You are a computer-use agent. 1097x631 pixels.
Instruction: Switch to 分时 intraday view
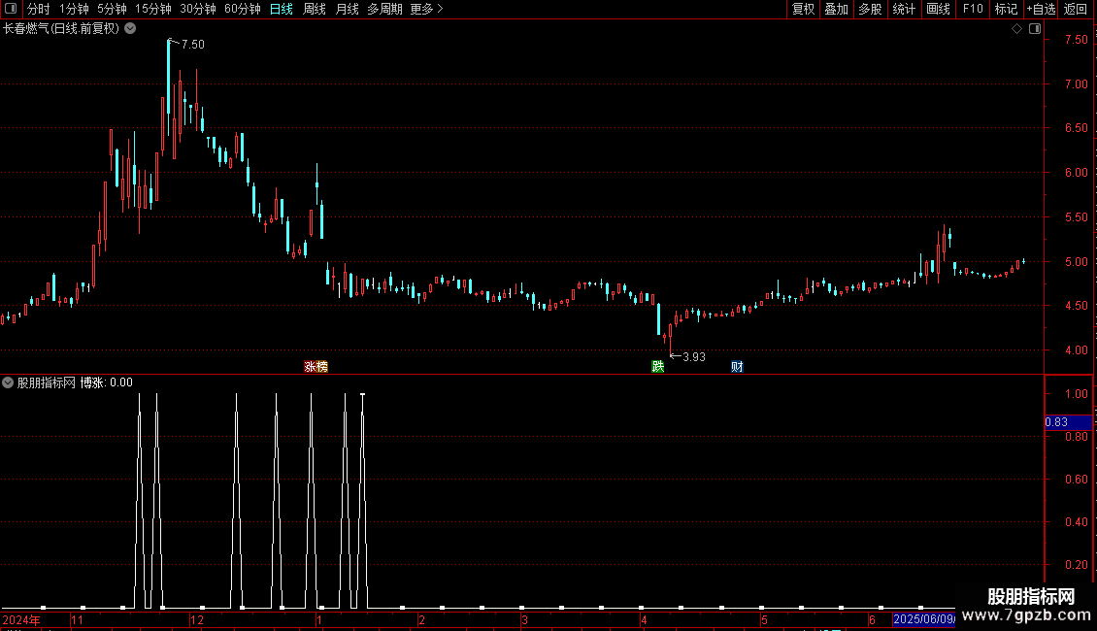[x=39, y=9]
